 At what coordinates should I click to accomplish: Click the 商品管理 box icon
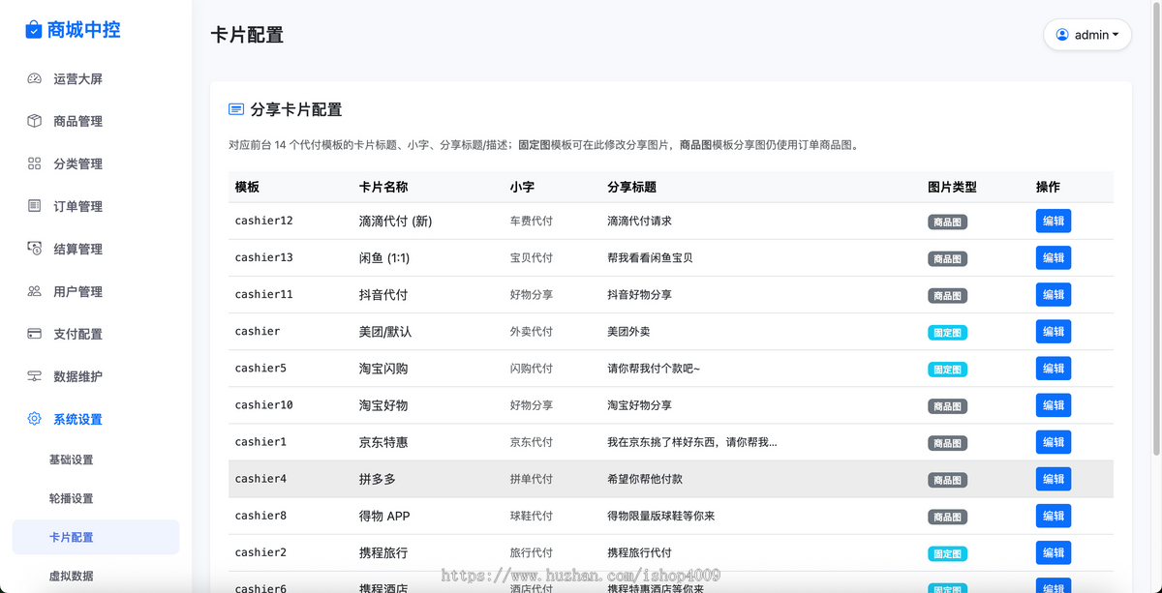pos(35,122)
